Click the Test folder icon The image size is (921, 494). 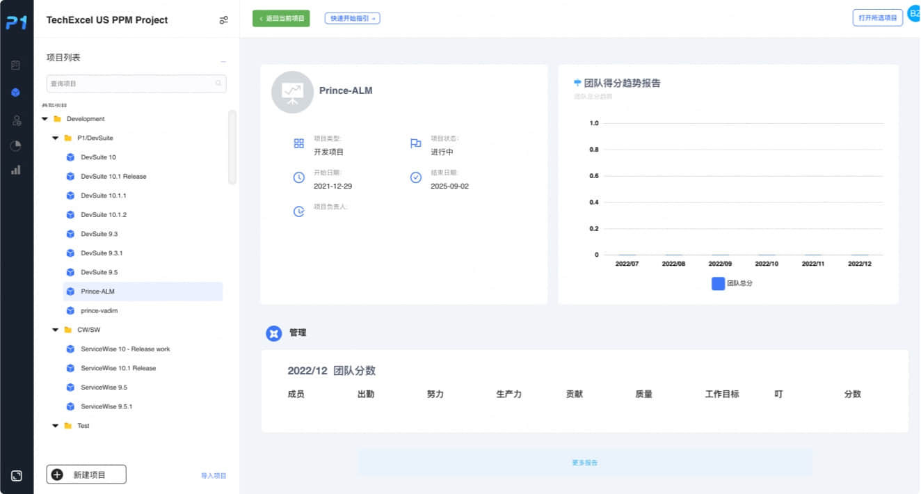click(x=68, y=426)
